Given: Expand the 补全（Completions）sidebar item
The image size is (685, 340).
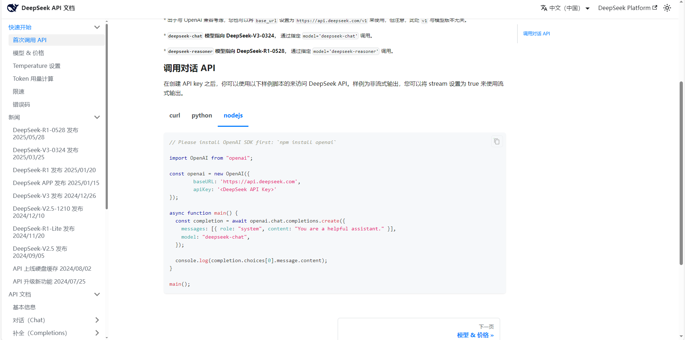Looking at the screenshot, I should pyautogui.click(x=97, y=333).
